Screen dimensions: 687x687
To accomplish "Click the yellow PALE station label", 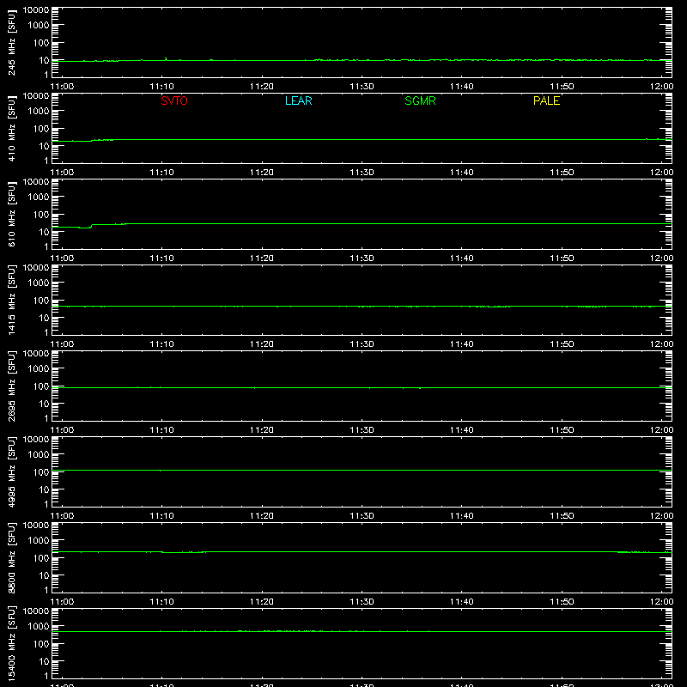I will (x=546, y=100).
